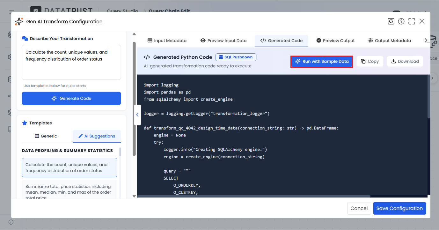Click the SQL Pushdown badge
Image resolution: width=439 pixels, height=230 pixels.
tap(236, 57)
